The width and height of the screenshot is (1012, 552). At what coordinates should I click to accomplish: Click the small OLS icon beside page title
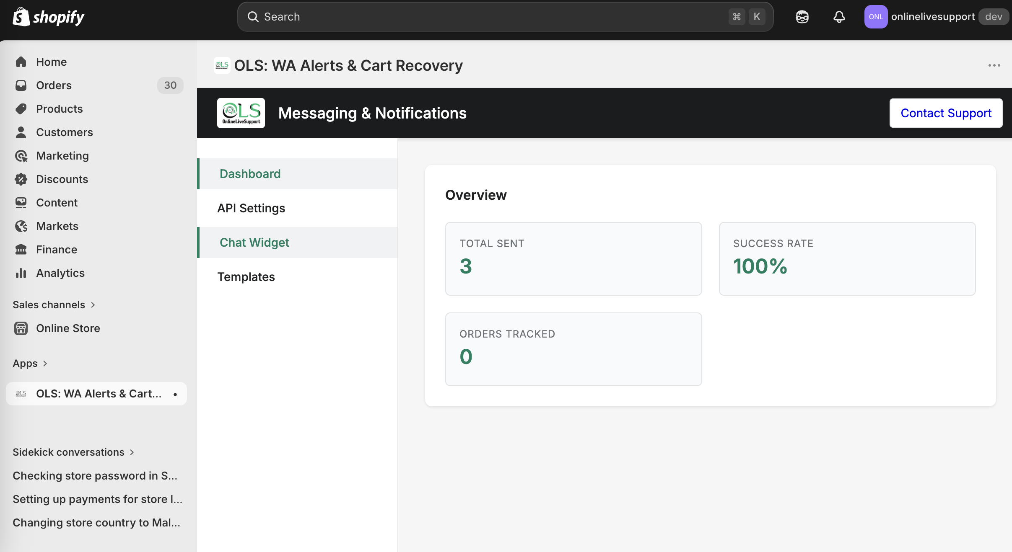pos(222,65)
